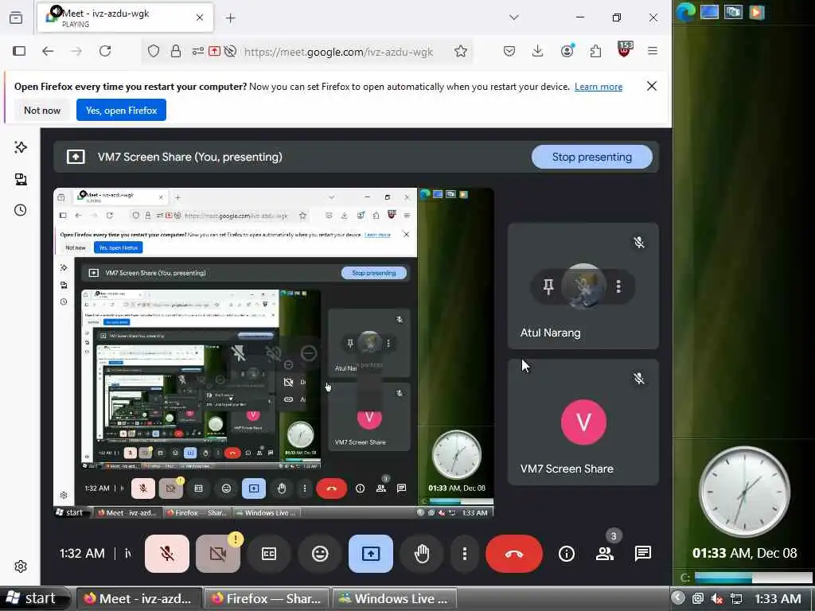Open Firefox hamburger application menu
The image size is (815, 611).
(653, 51)
